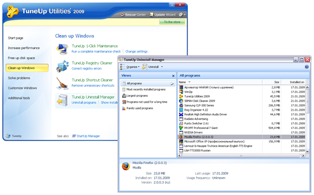Open TuneUp Uninstall Manager title link

93,97
